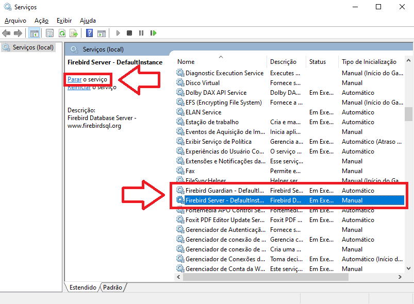Click the 'Parar' service link
The image size is (414, 304).
tap(74, 79)
